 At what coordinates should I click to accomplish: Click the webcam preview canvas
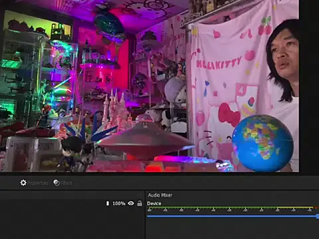(x=150, y=86)
